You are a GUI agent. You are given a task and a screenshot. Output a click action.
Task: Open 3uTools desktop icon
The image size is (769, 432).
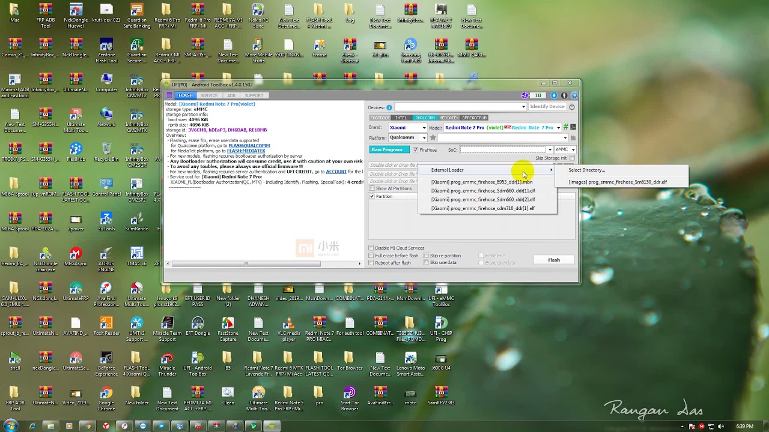(106, 221)
